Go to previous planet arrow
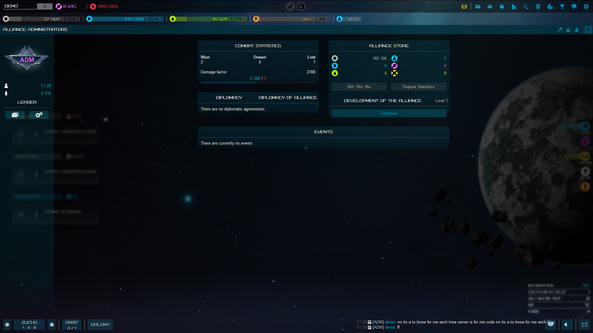Screen dimensions: 593x333 click(x=7, y=325)
